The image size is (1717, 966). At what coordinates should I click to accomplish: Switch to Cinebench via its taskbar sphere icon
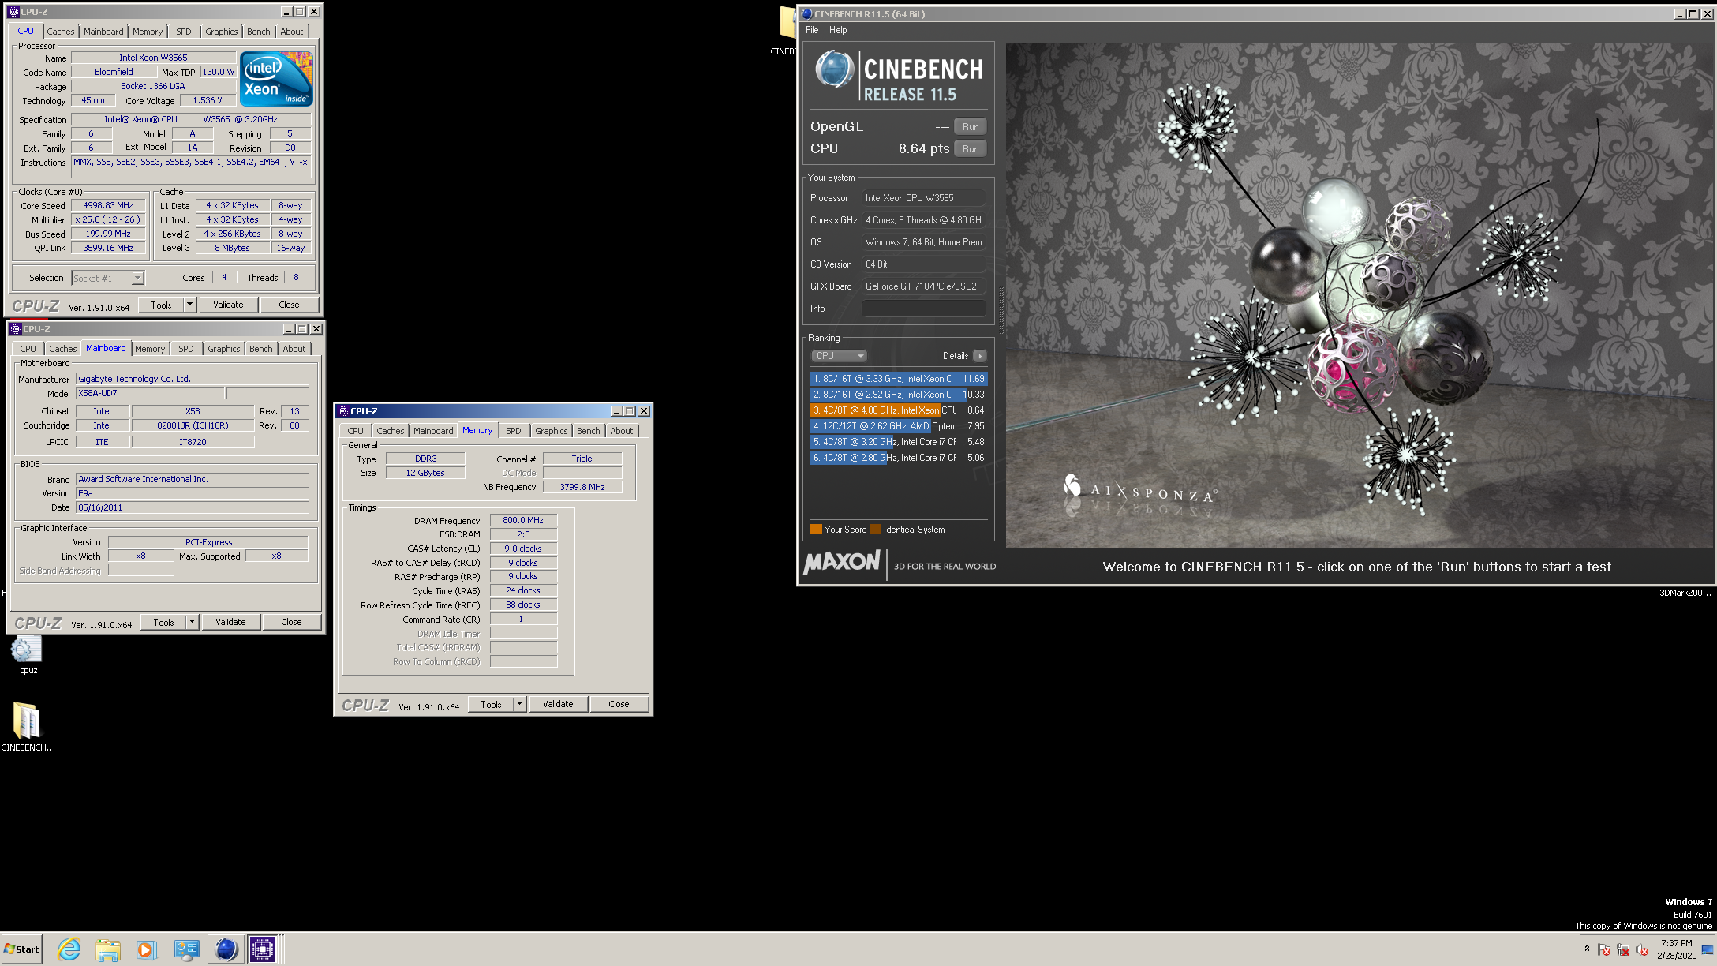click(226, 949)
